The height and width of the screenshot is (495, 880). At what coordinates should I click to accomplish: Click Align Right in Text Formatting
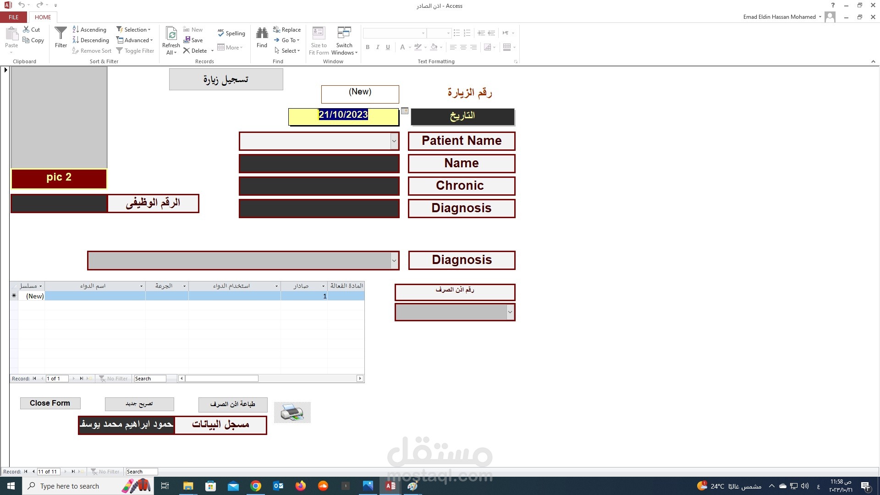click(x=473, y=47)
